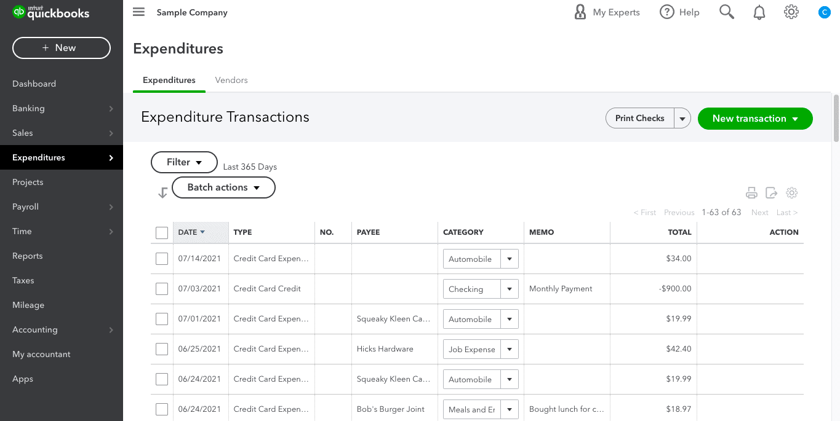This screenshot has width=840, height=421.
Task: Select all transactions checkbox in header
Action: click(x=162, y=233)
